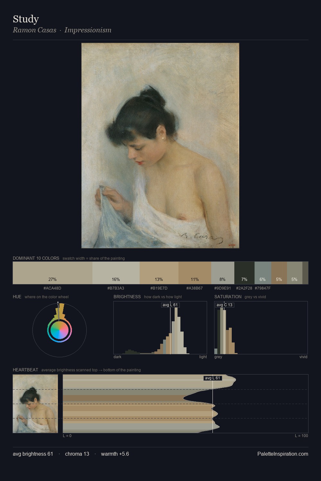321x481 pixels.
Task: Click the hex label '#79847F'
Action: pos(263,288)
